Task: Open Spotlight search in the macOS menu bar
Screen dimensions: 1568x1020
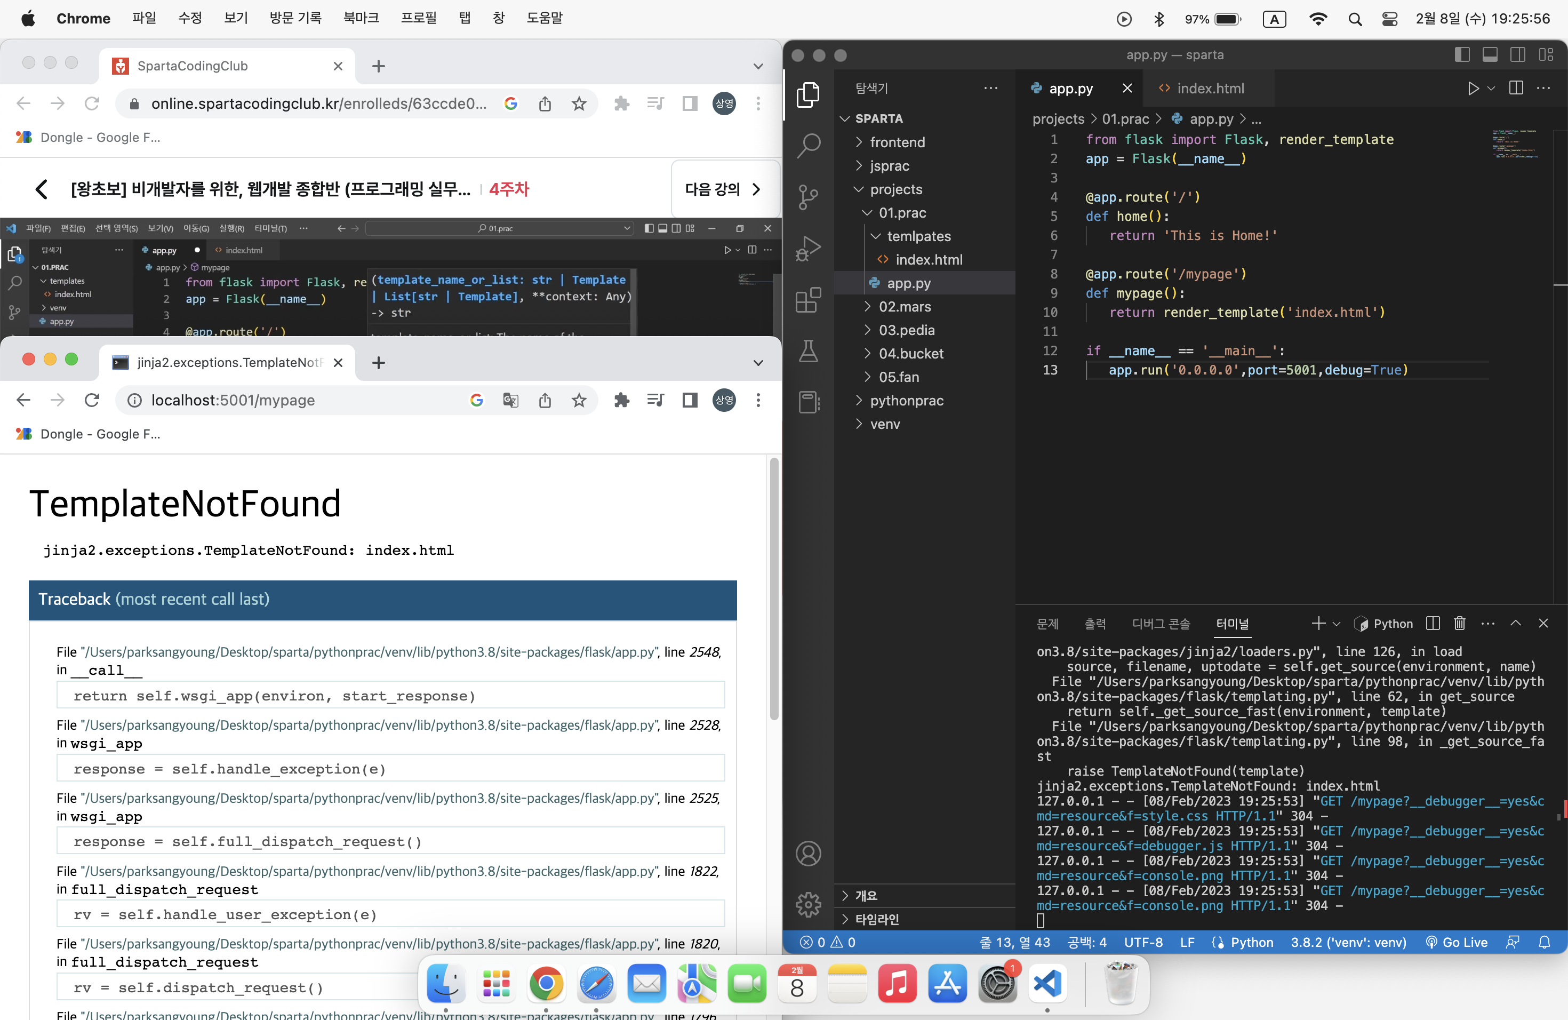Action: pyautogui.click(x=1355, y=19)
